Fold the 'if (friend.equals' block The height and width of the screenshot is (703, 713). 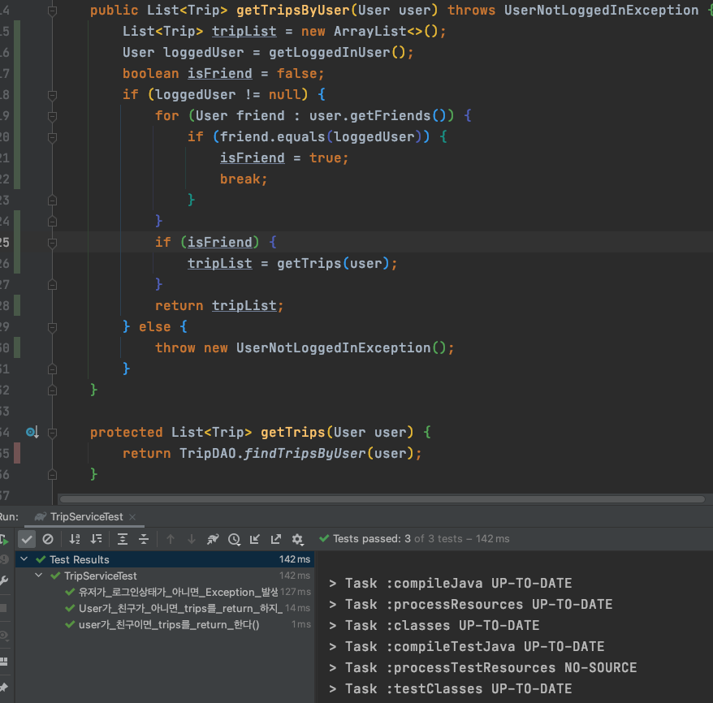coord(52,137)
